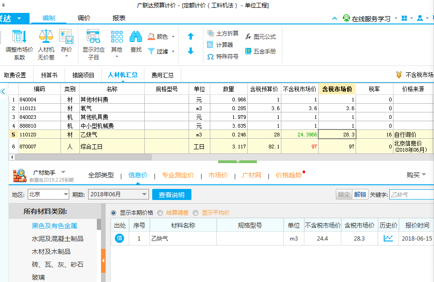434x282 pixels.
Task: Click the 查找 binoculars icon
Action: [136, 36]
